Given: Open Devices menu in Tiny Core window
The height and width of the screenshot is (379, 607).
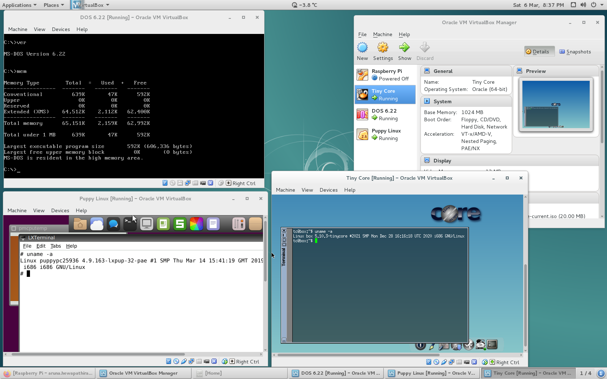Looking at the screenshot, I should (x=328, y=190).
